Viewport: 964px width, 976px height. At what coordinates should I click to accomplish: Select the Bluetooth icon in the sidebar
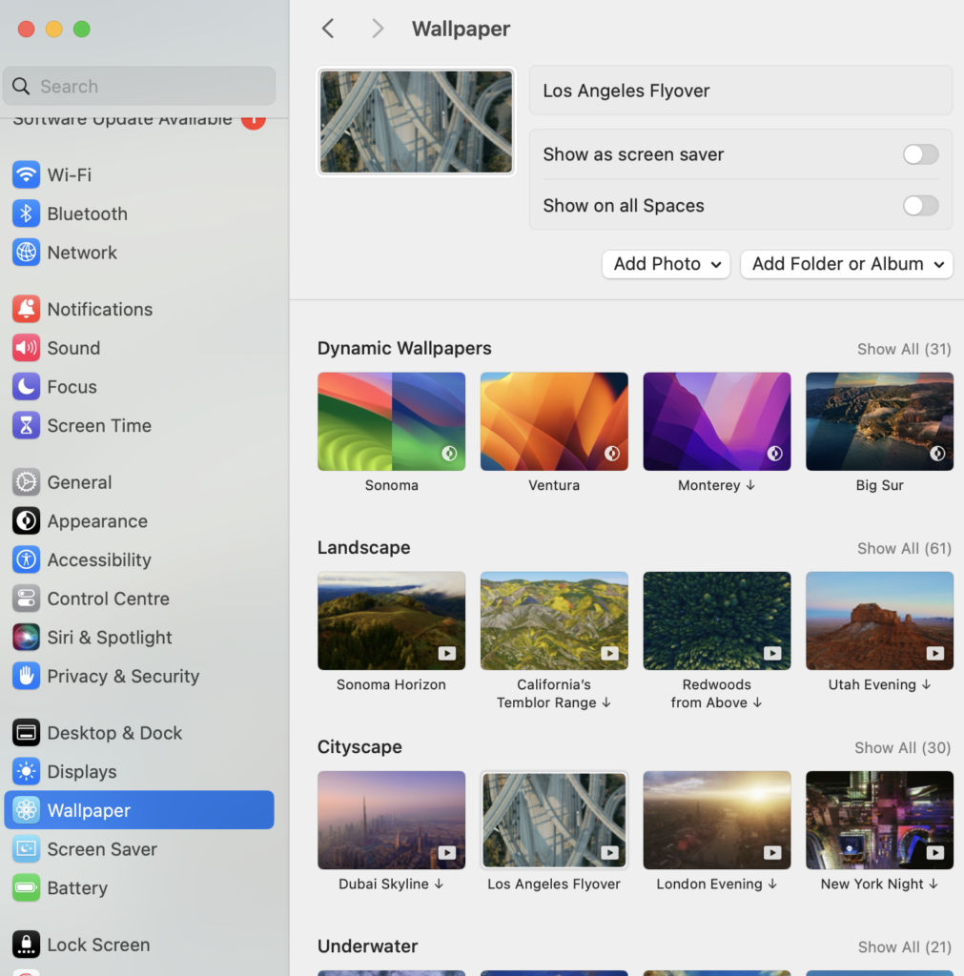26,213
